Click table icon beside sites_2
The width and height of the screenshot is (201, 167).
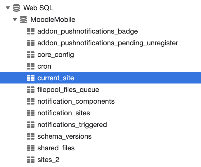click(x=31, y=160)
